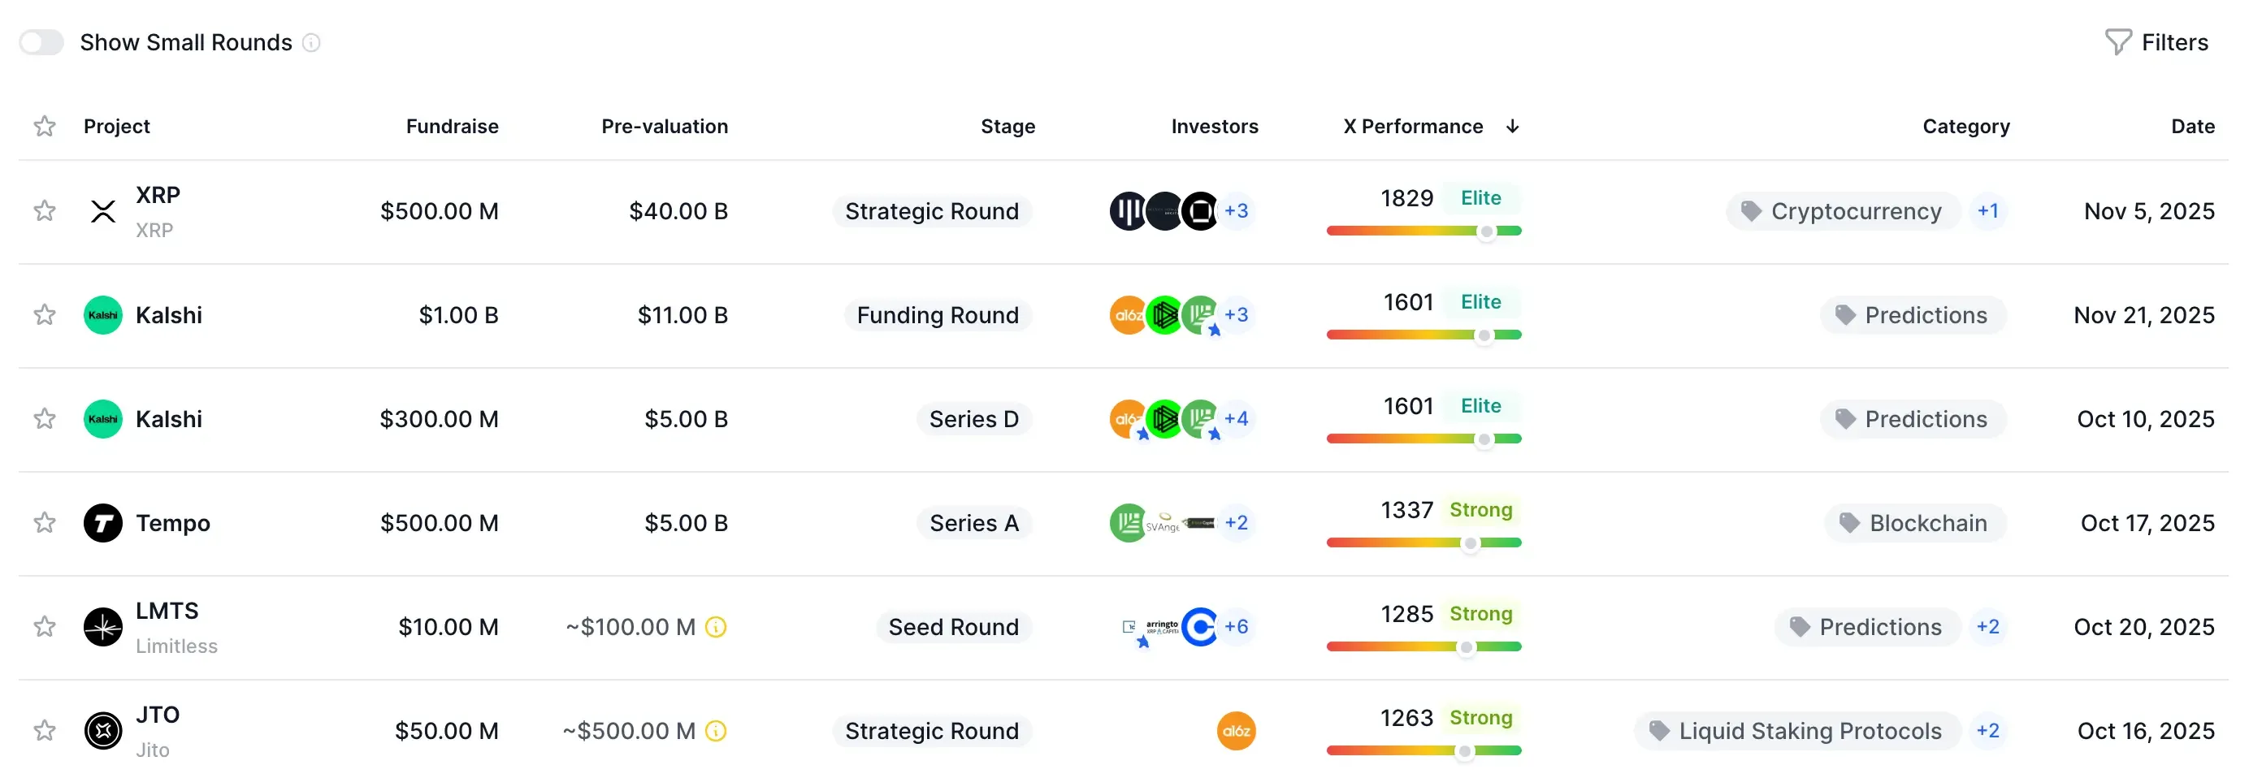Favorite the XRP row with its star
The image size is (2249, 778).
(45, 211)
